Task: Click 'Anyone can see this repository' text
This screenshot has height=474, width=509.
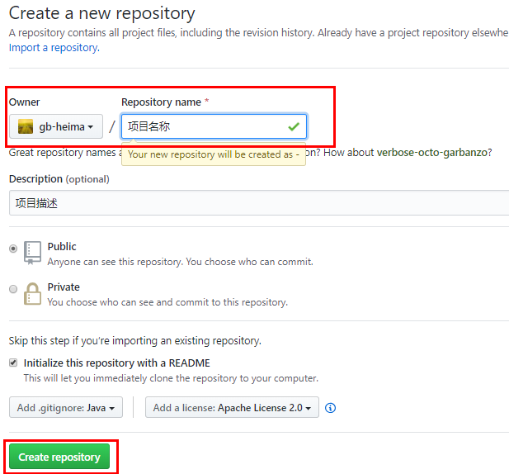Action: pyautogui.click(x=180, y=262)
